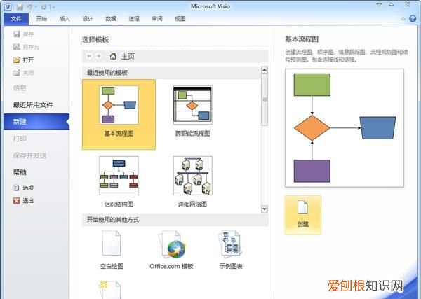This screenshot has height=299, width=421.
Task: Click 退出 to exit Visio
Action: click(23, 201)
